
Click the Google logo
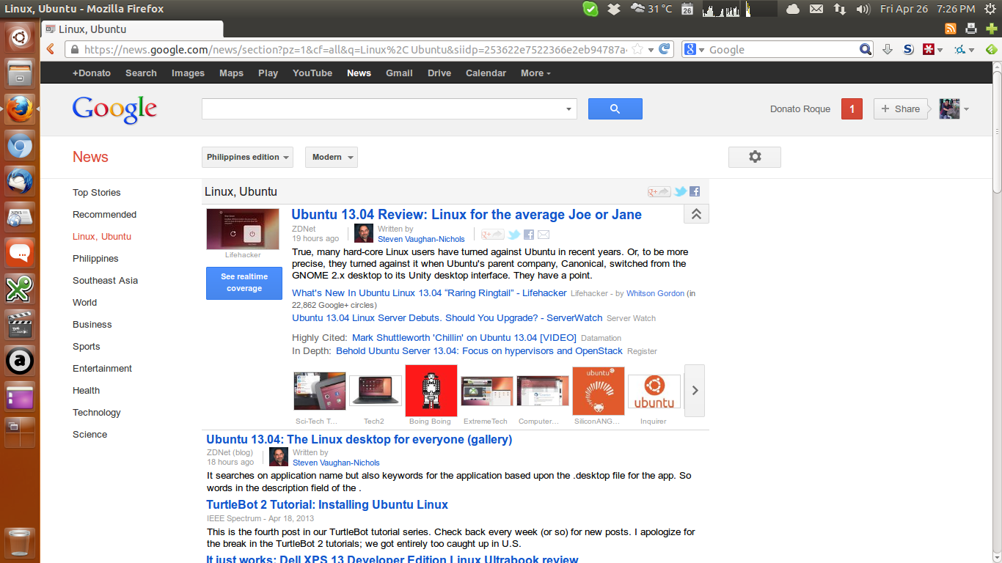114,109
